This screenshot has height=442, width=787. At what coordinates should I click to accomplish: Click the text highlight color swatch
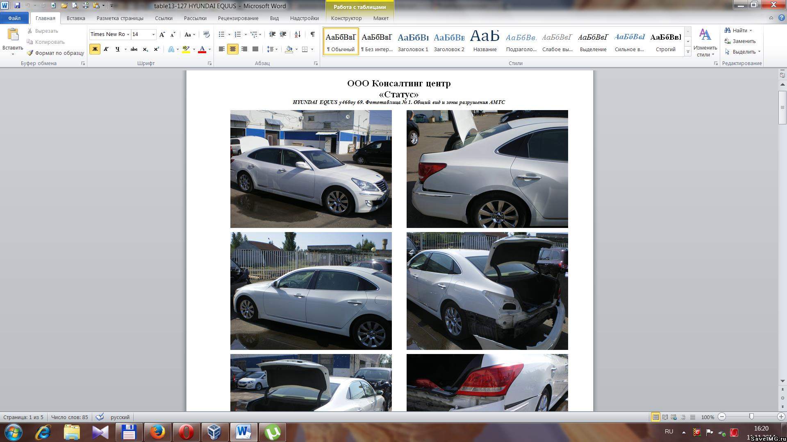(x=186, y=49)
